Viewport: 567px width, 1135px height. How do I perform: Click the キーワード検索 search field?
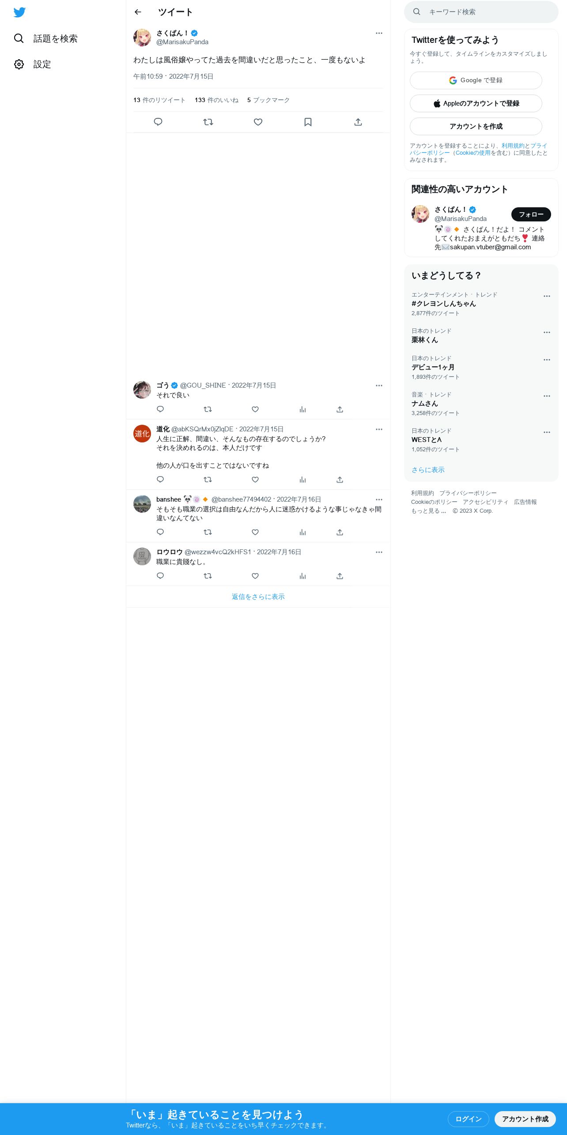(481, 12)
